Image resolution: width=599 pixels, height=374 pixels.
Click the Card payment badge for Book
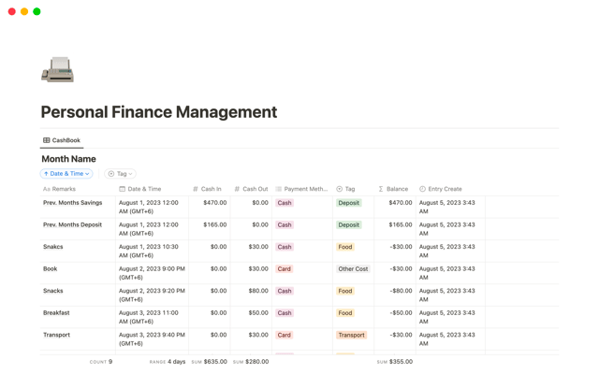pyautogui.click(x=284, y=269)
